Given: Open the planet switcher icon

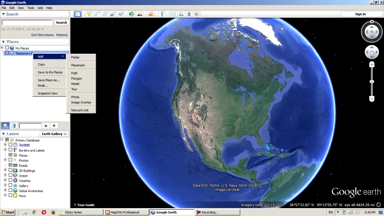Looking at the screenshot, I should [x=151, y=14].
